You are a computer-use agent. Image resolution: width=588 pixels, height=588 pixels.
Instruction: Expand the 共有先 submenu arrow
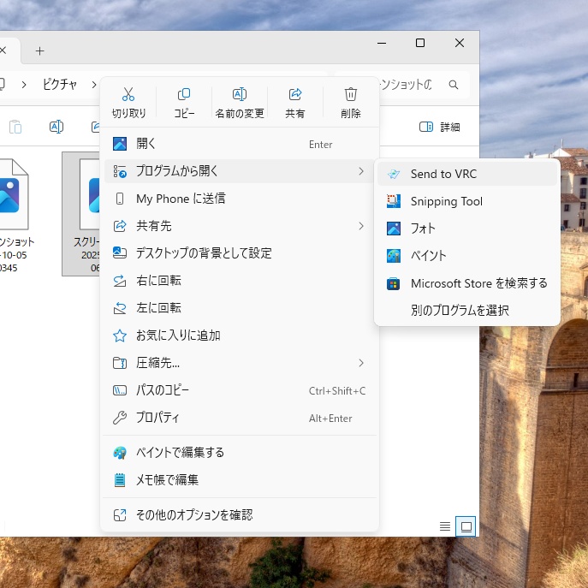click(360, 226)
